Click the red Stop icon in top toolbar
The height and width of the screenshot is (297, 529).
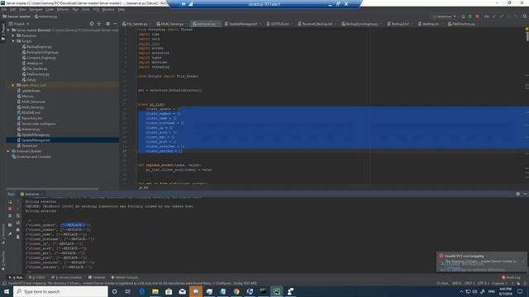(x=478, y=16)
